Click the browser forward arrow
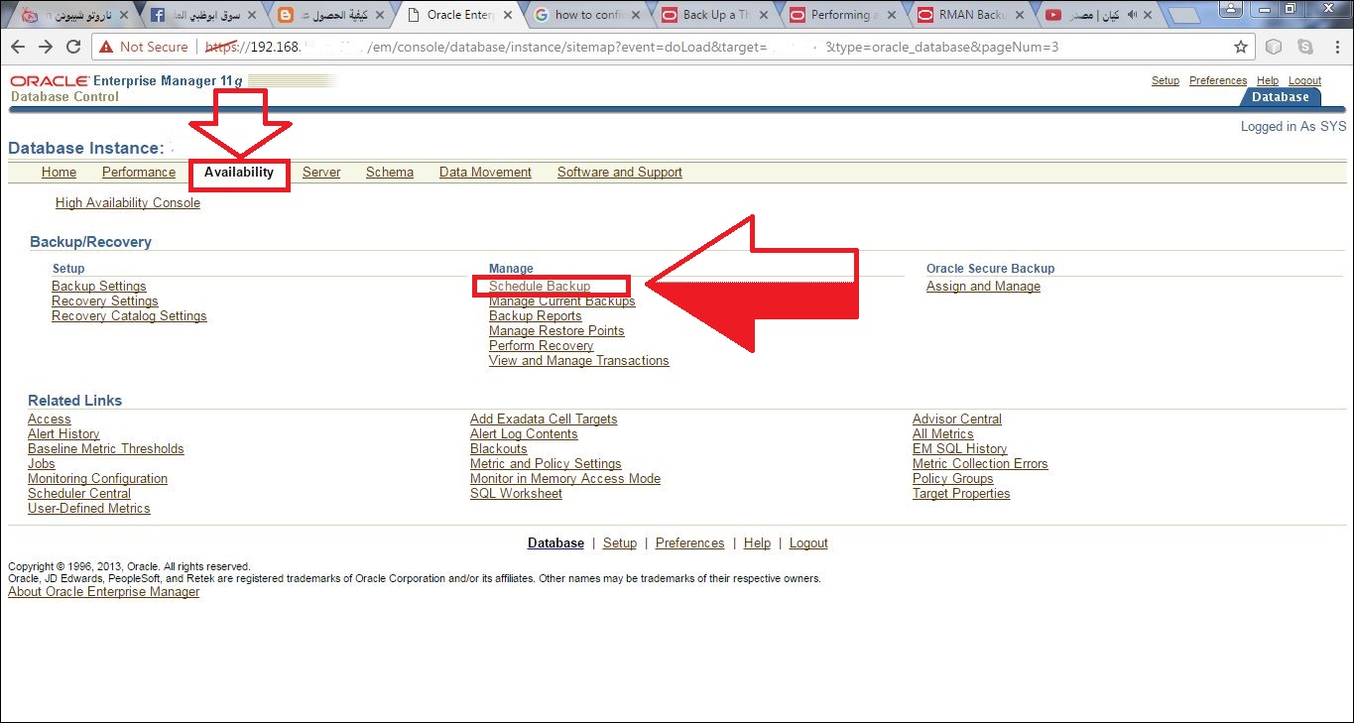Image resolution: width=1354 pixels, height=723 pixels. tap(46, 47)
